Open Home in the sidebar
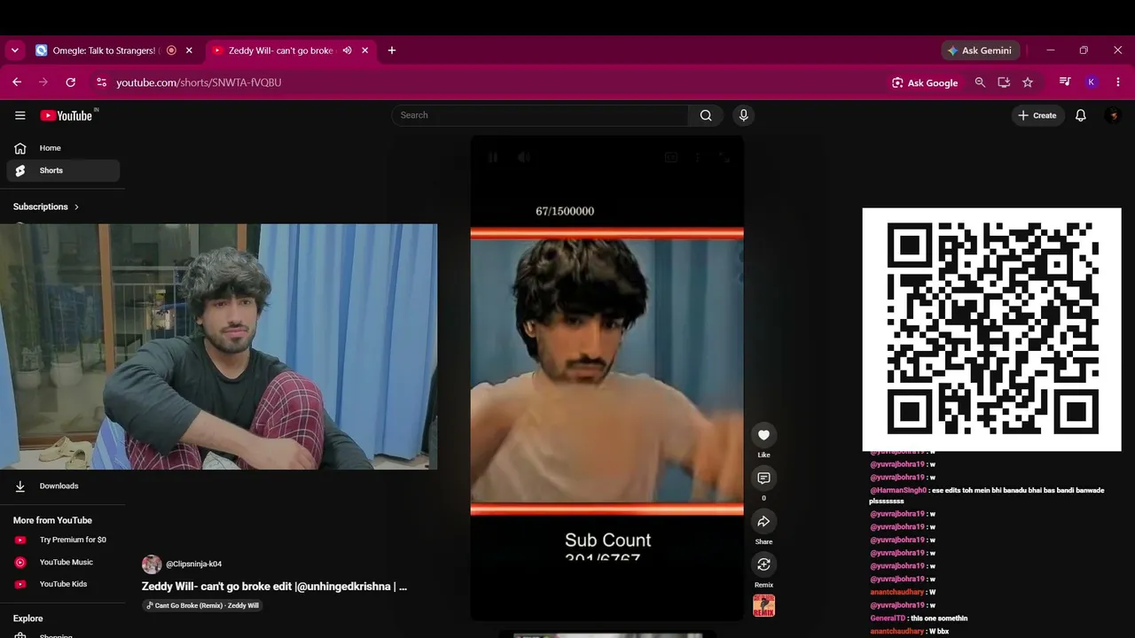1135x638 pixels. click(x=63, y=148)
